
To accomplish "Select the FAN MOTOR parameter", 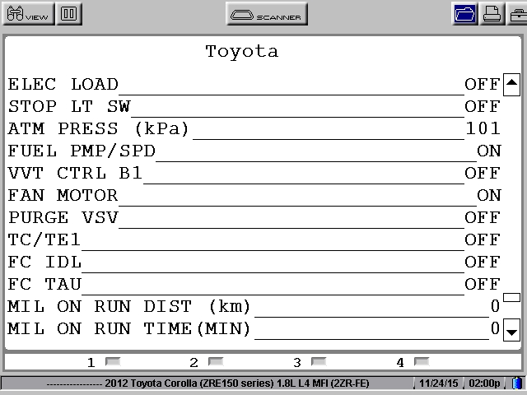I will 254,195.
